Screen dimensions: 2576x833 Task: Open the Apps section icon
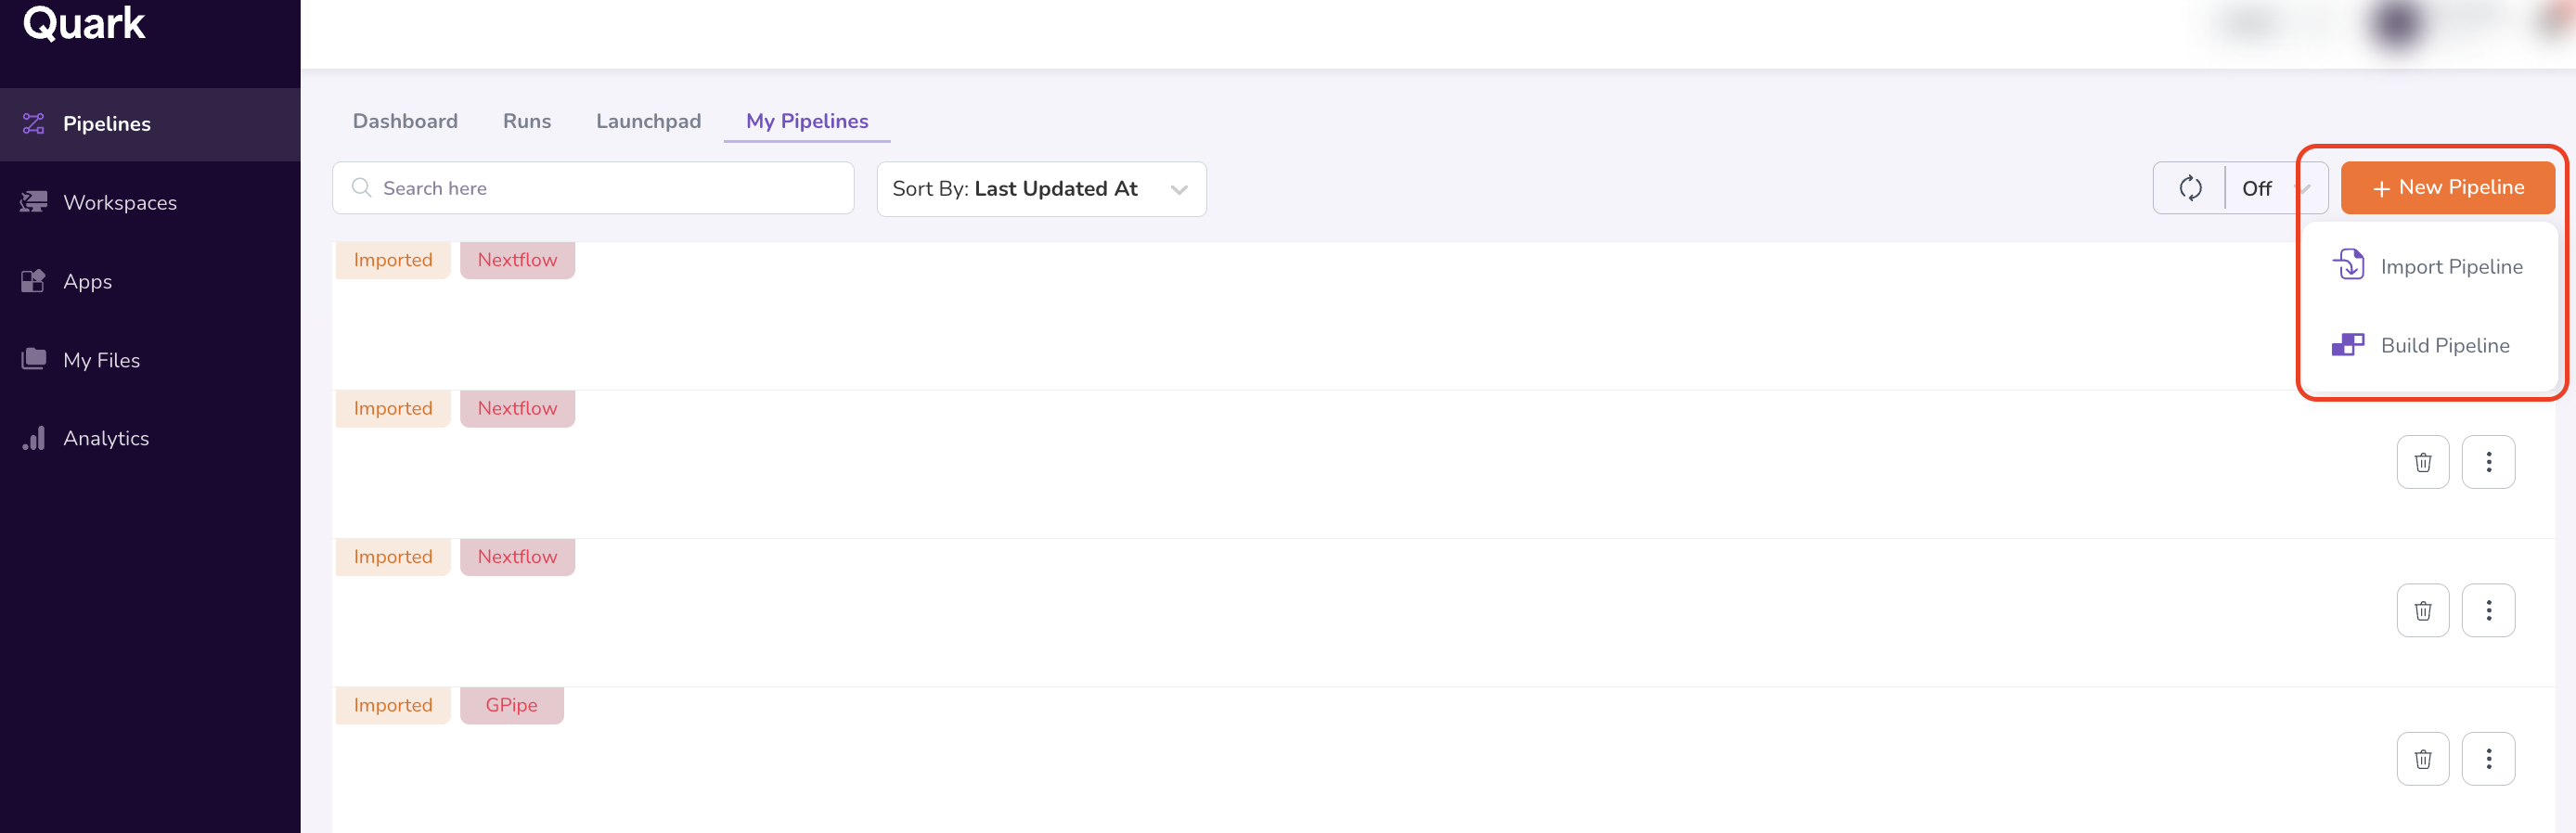coord(34,281)
